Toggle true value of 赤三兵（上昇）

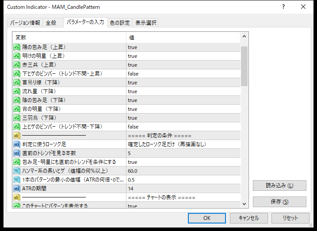183,65
